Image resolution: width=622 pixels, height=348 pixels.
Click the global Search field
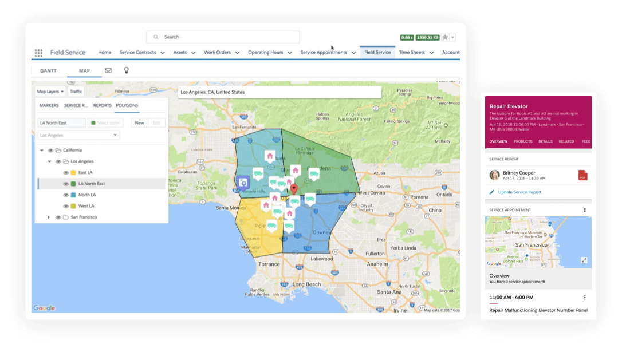[x=223, y=37]
